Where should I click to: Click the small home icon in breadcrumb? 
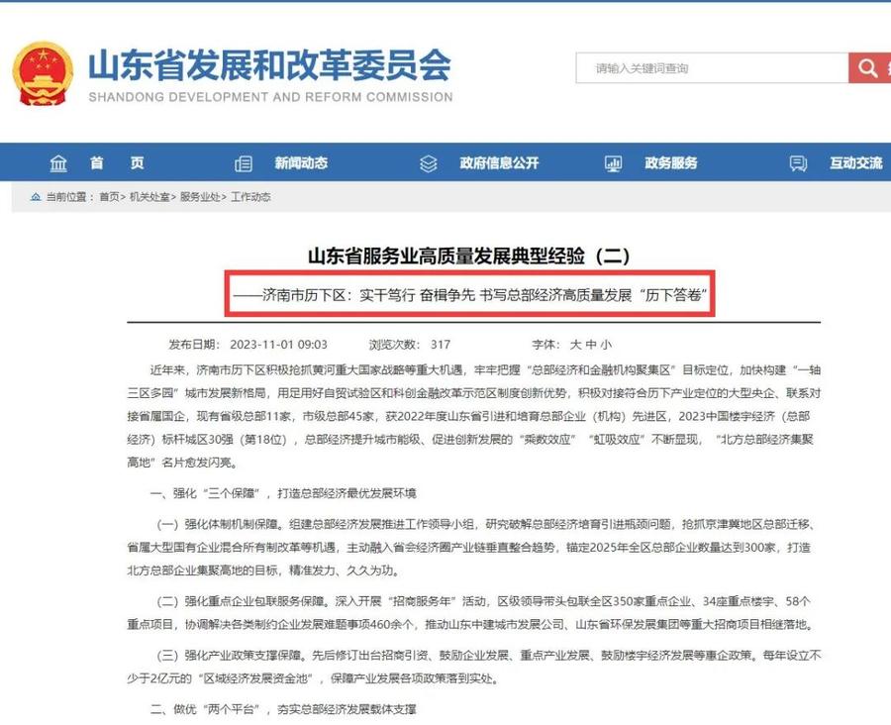tap(36, 197)
